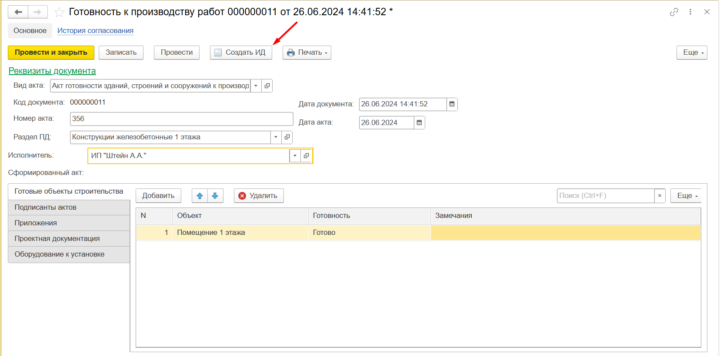Open the Проектная документация side tab
Viewport: 720px width, 356px height.
[57, 239]
